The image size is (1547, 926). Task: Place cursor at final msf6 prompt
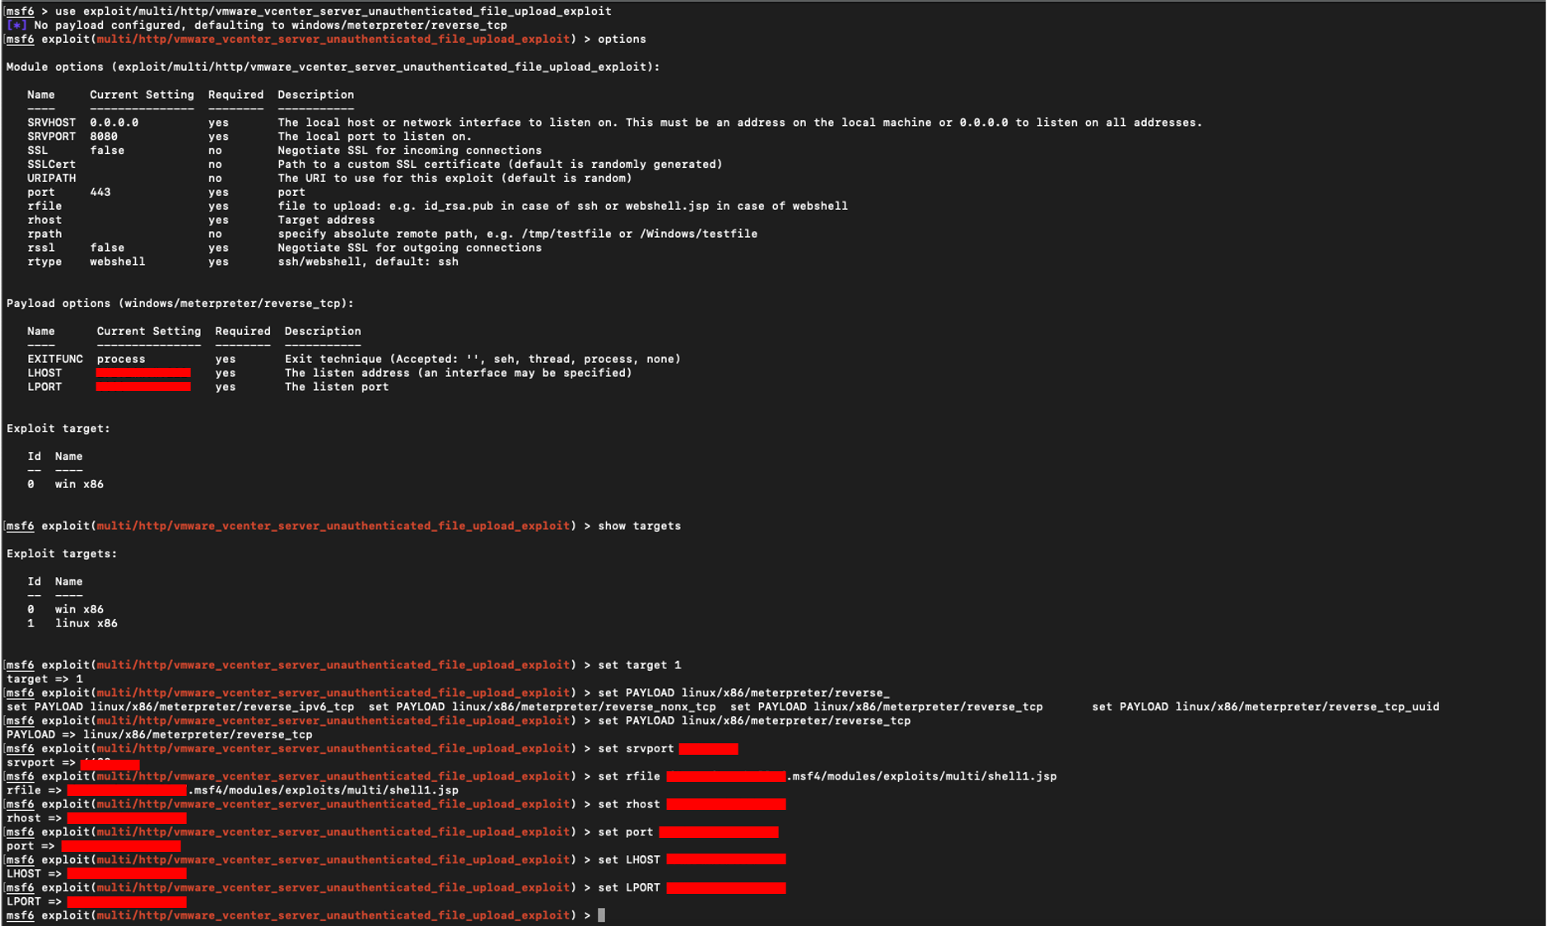[601, 915]
